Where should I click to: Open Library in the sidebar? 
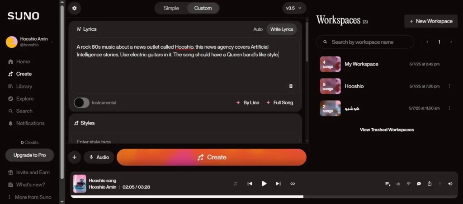pyautogui.click(x=20, y=86)
